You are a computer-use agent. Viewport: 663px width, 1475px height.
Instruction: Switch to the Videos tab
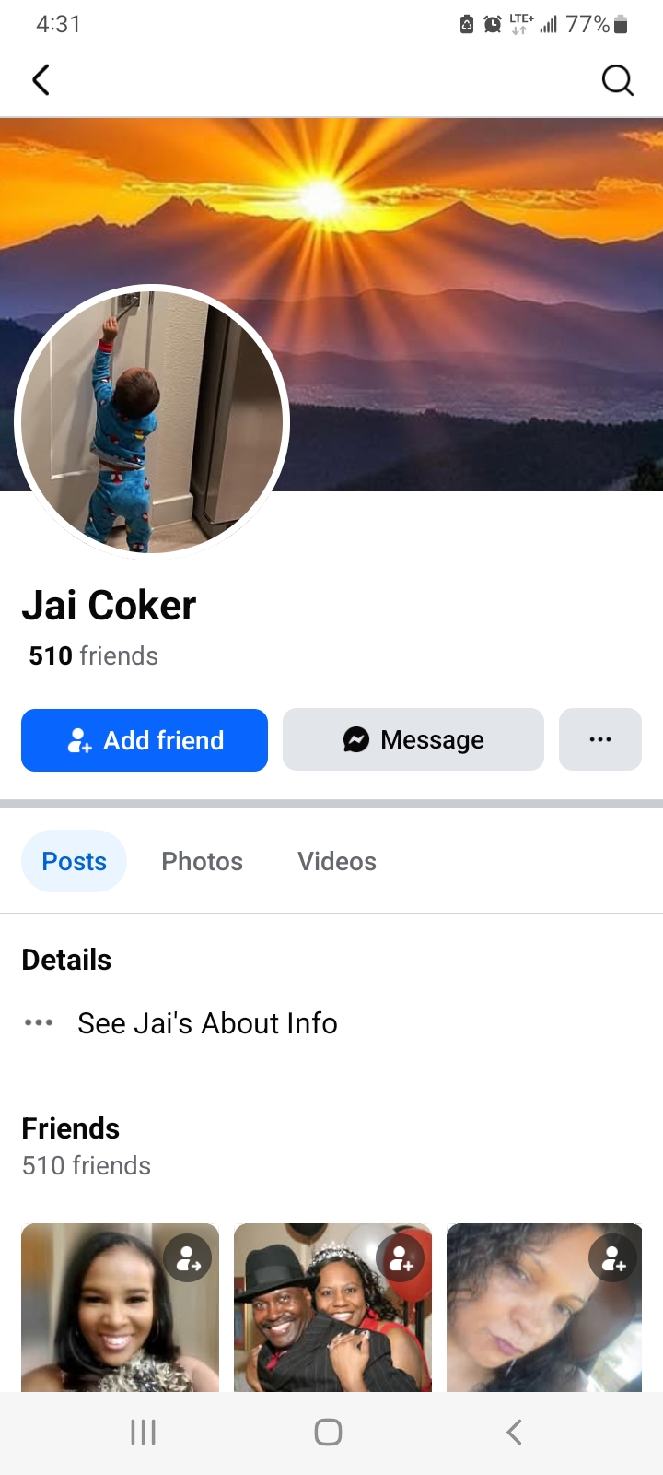337,861
